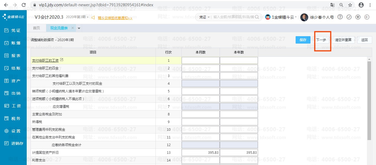
Task: Open the 账簿 sidebar section
Action: point(13,43)
